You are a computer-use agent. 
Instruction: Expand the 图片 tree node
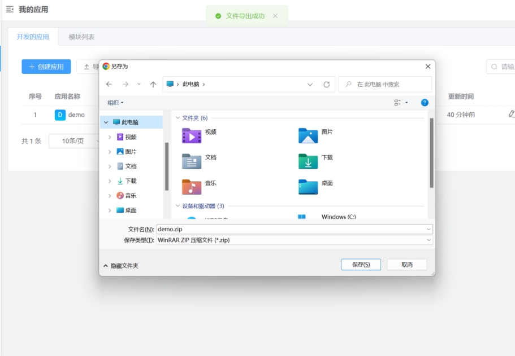pos(110,152)
